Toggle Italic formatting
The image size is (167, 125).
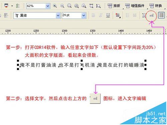101,15
